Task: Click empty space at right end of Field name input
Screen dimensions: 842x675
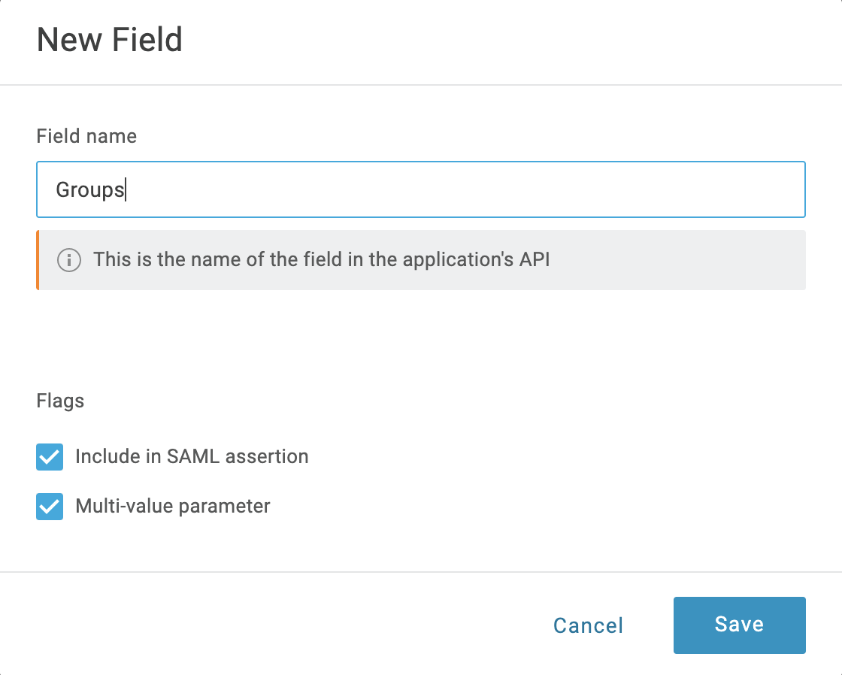Action: click(x=714, y=189)
